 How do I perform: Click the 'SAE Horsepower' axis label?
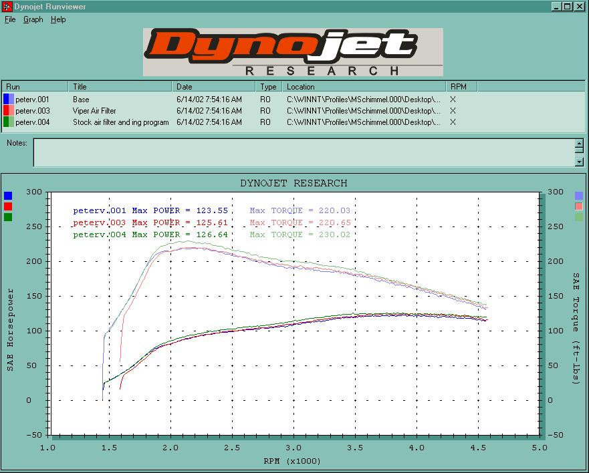(10, 329)
